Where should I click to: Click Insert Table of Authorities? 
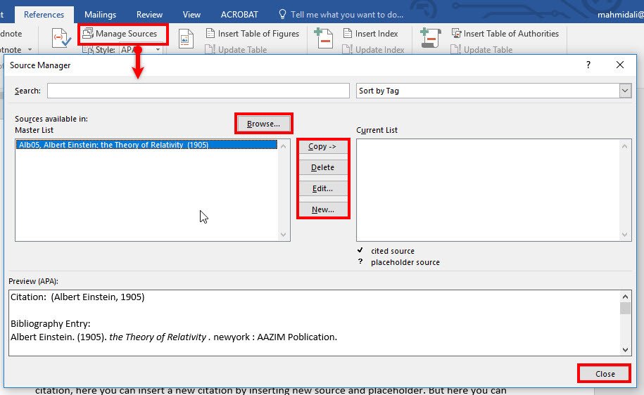(505, 34)
